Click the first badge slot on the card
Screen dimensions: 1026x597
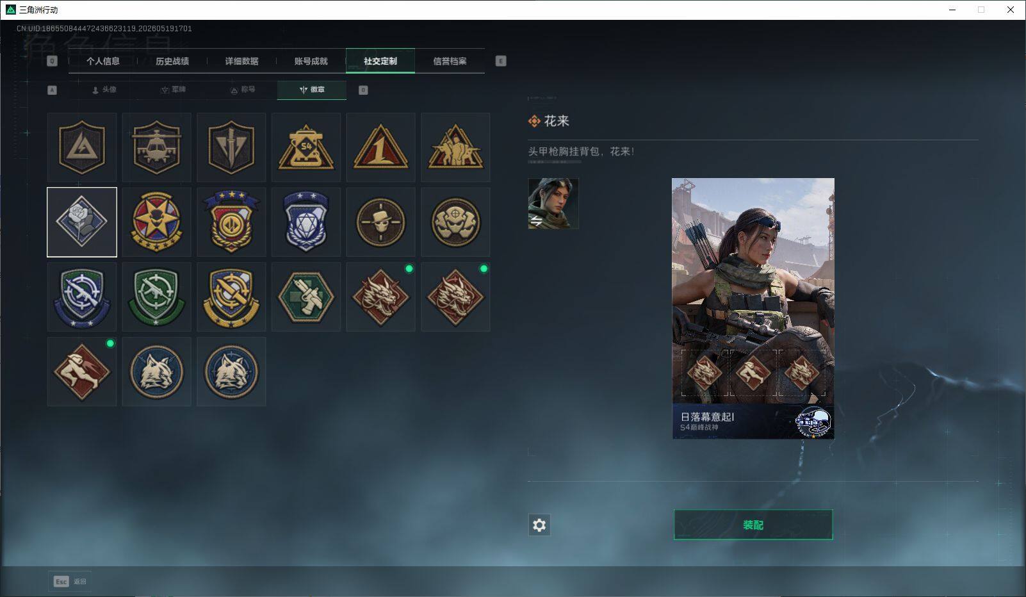[704, 372]
